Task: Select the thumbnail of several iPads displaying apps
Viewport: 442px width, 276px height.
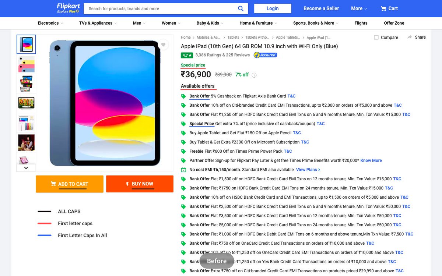Action: click(x=26, y=84)
